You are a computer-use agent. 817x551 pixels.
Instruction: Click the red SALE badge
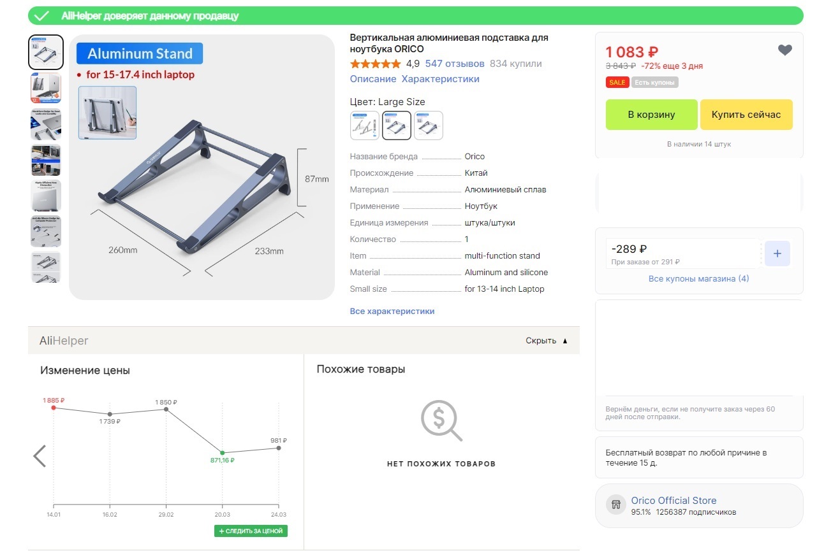click(617, 82)
